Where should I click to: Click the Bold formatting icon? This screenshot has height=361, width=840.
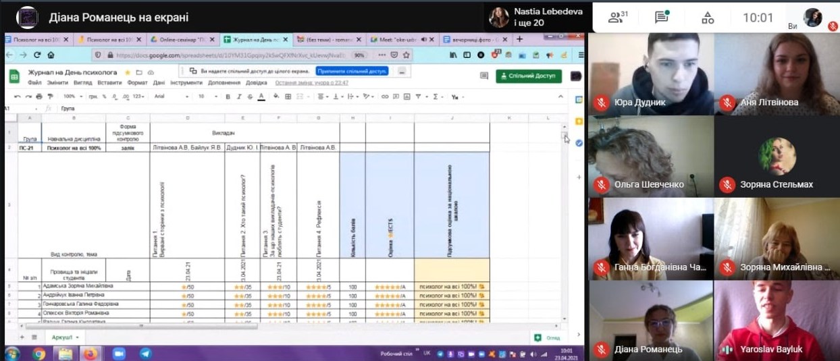click(x=228, y=96)
